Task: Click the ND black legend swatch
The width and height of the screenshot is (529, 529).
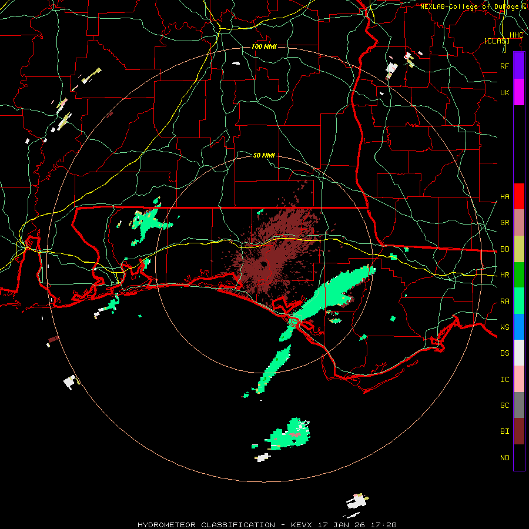Action: coord(519,457)
